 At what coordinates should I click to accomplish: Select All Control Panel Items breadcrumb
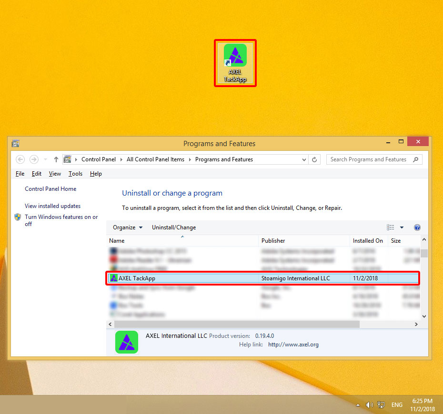(x=155, y=159)
